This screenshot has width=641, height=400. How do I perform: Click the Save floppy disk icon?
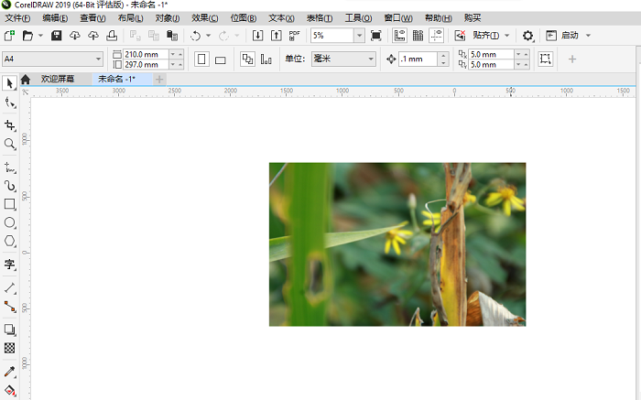click(57, 36)
